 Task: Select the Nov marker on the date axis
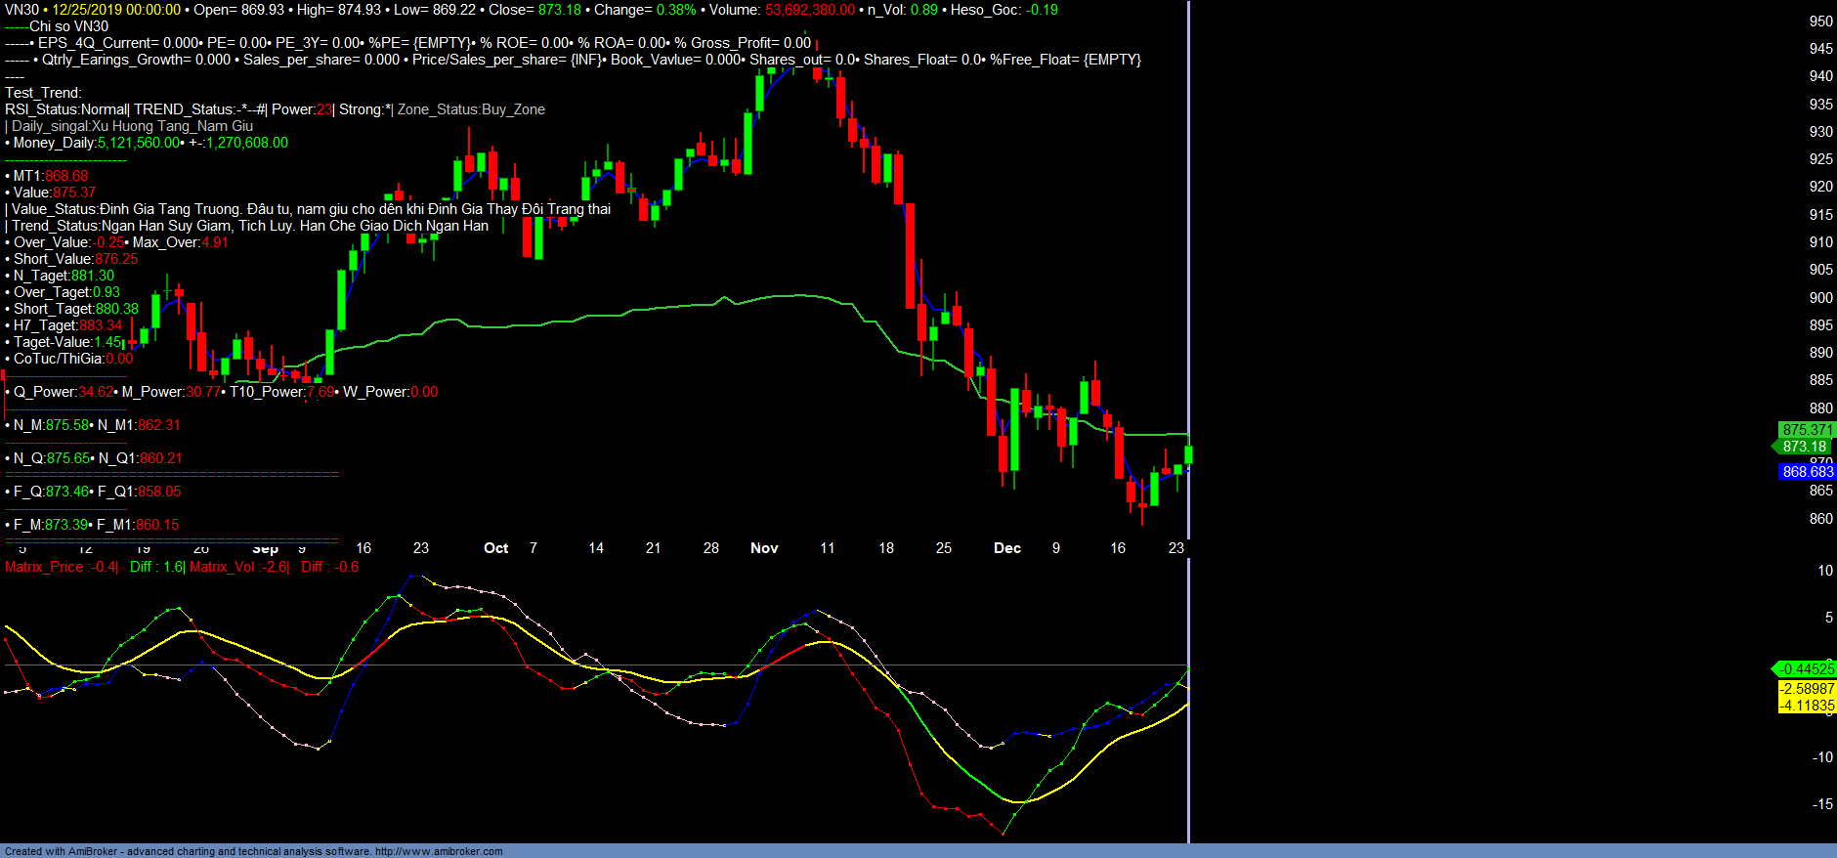764,548
